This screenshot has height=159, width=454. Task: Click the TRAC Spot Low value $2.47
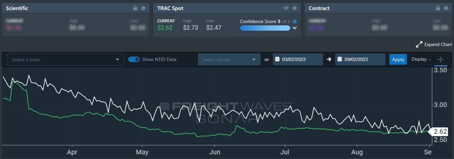point(214,28)
